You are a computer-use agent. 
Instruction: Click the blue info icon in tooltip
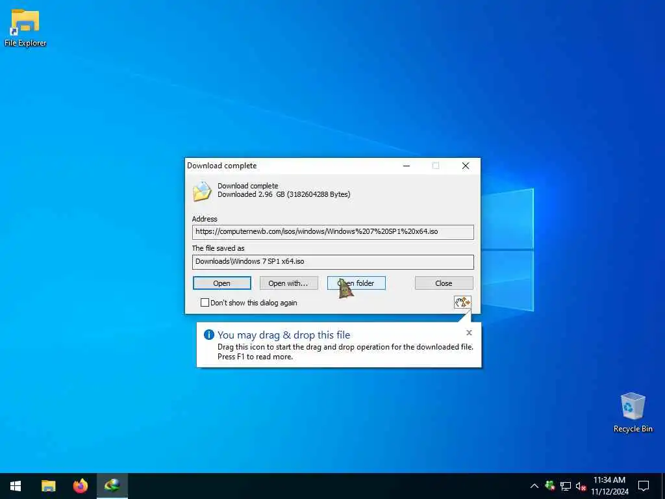209,335
